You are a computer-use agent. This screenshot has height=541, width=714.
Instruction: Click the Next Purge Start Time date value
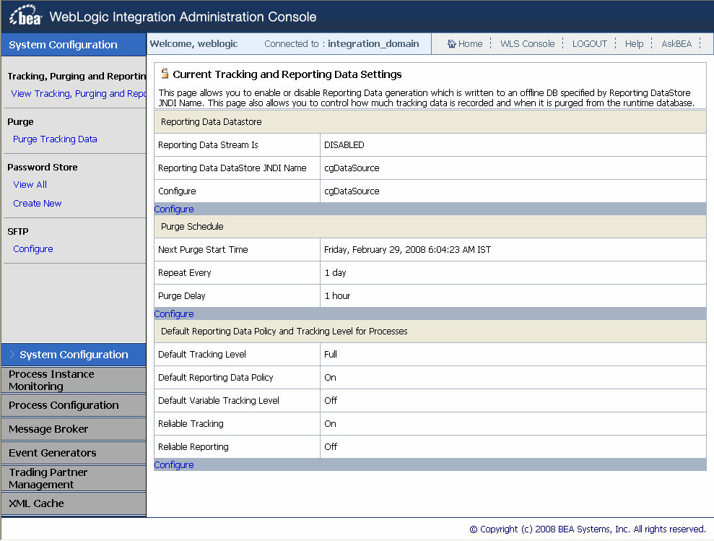(408, 250)
